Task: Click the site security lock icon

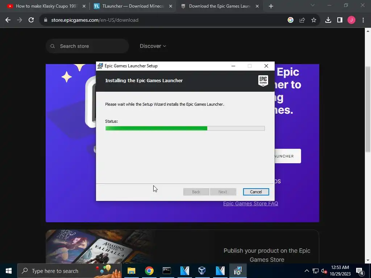Action: point(46,20)
